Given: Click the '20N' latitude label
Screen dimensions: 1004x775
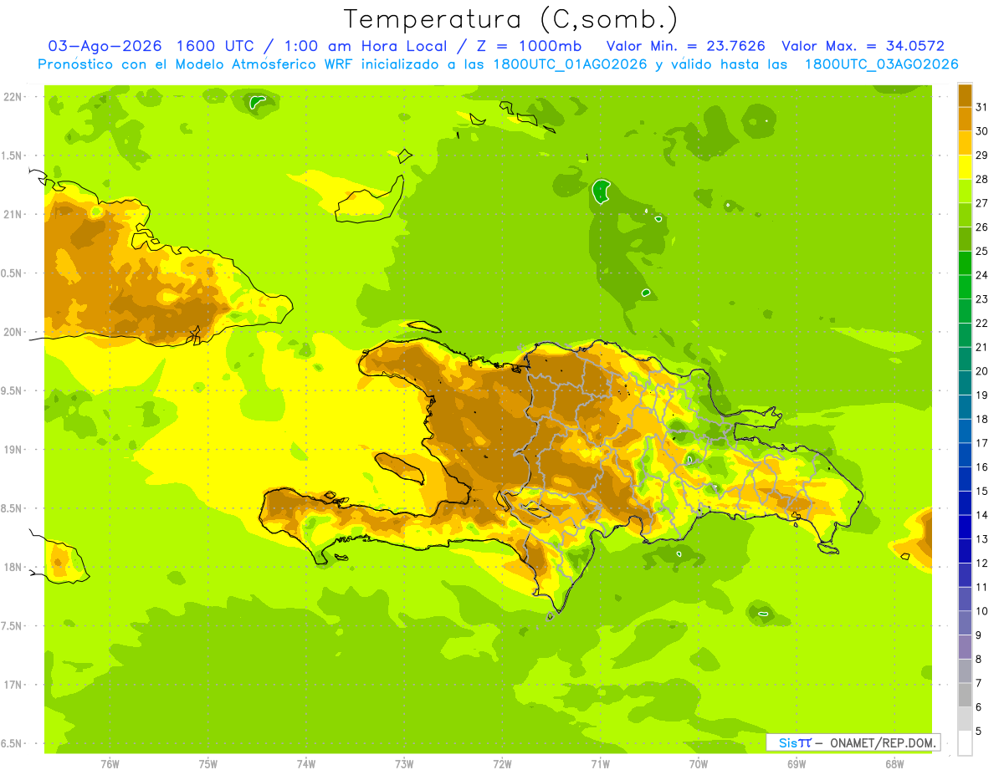Looking at the screenshot, I should pyautogui.click(x=12, y=332).
